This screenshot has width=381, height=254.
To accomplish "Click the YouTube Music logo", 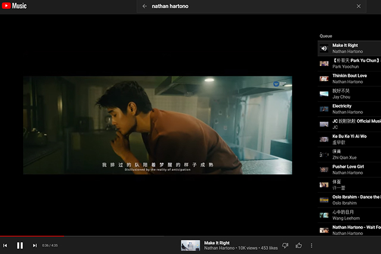I will click(x=14, y=5).
